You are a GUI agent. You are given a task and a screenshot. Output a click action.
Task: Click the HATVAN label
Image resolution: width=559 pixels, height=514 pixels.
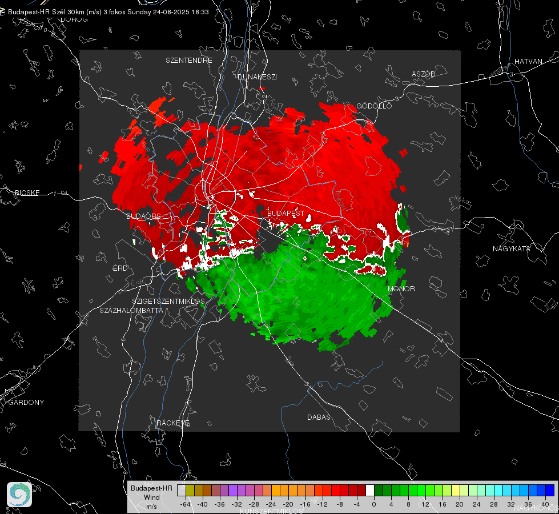pos(528,61)
